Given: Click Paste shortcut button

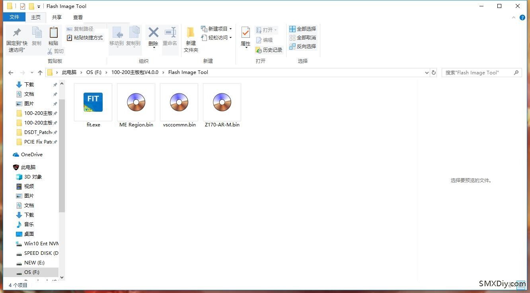Looking at the screenshot, I should (84, 38).
